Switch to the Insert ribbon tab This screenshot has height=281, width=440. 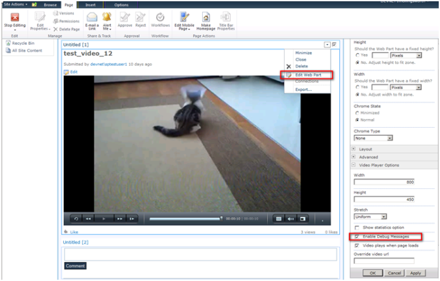pyautogui.click(x=90, y=5)
